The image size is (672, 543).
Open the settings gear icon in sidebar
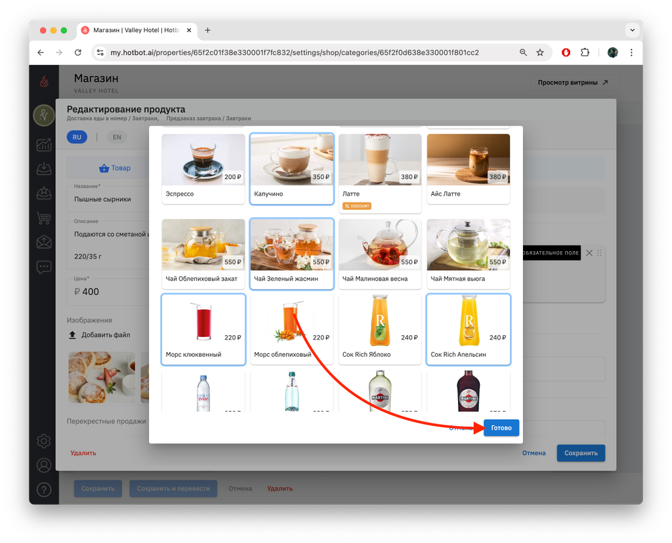tap(44, 441)
